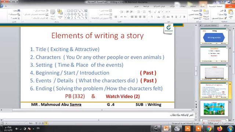Toggle Italic formatting
This screenshot has height=132, width=235.
pyautogui.click(x=180, y=17)
